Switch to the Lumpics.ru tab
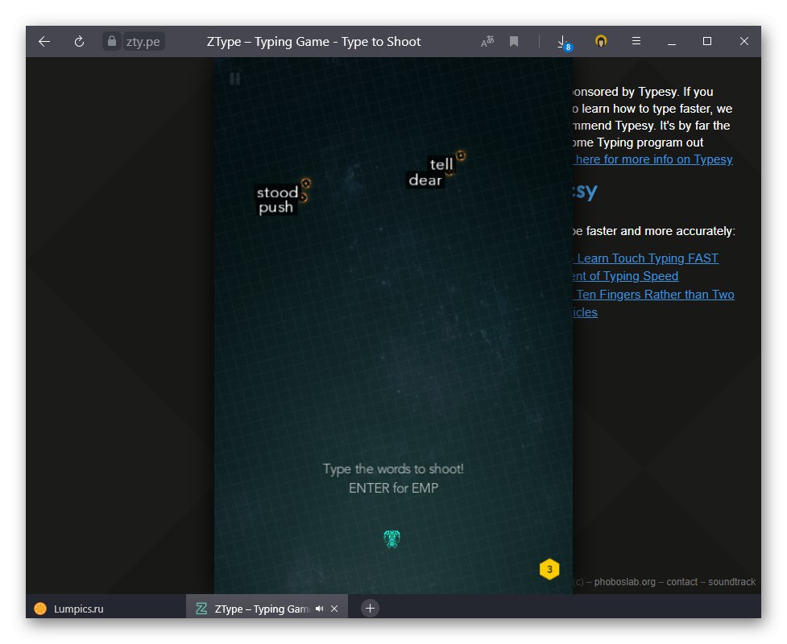787x644 pixels. [106, 609]
